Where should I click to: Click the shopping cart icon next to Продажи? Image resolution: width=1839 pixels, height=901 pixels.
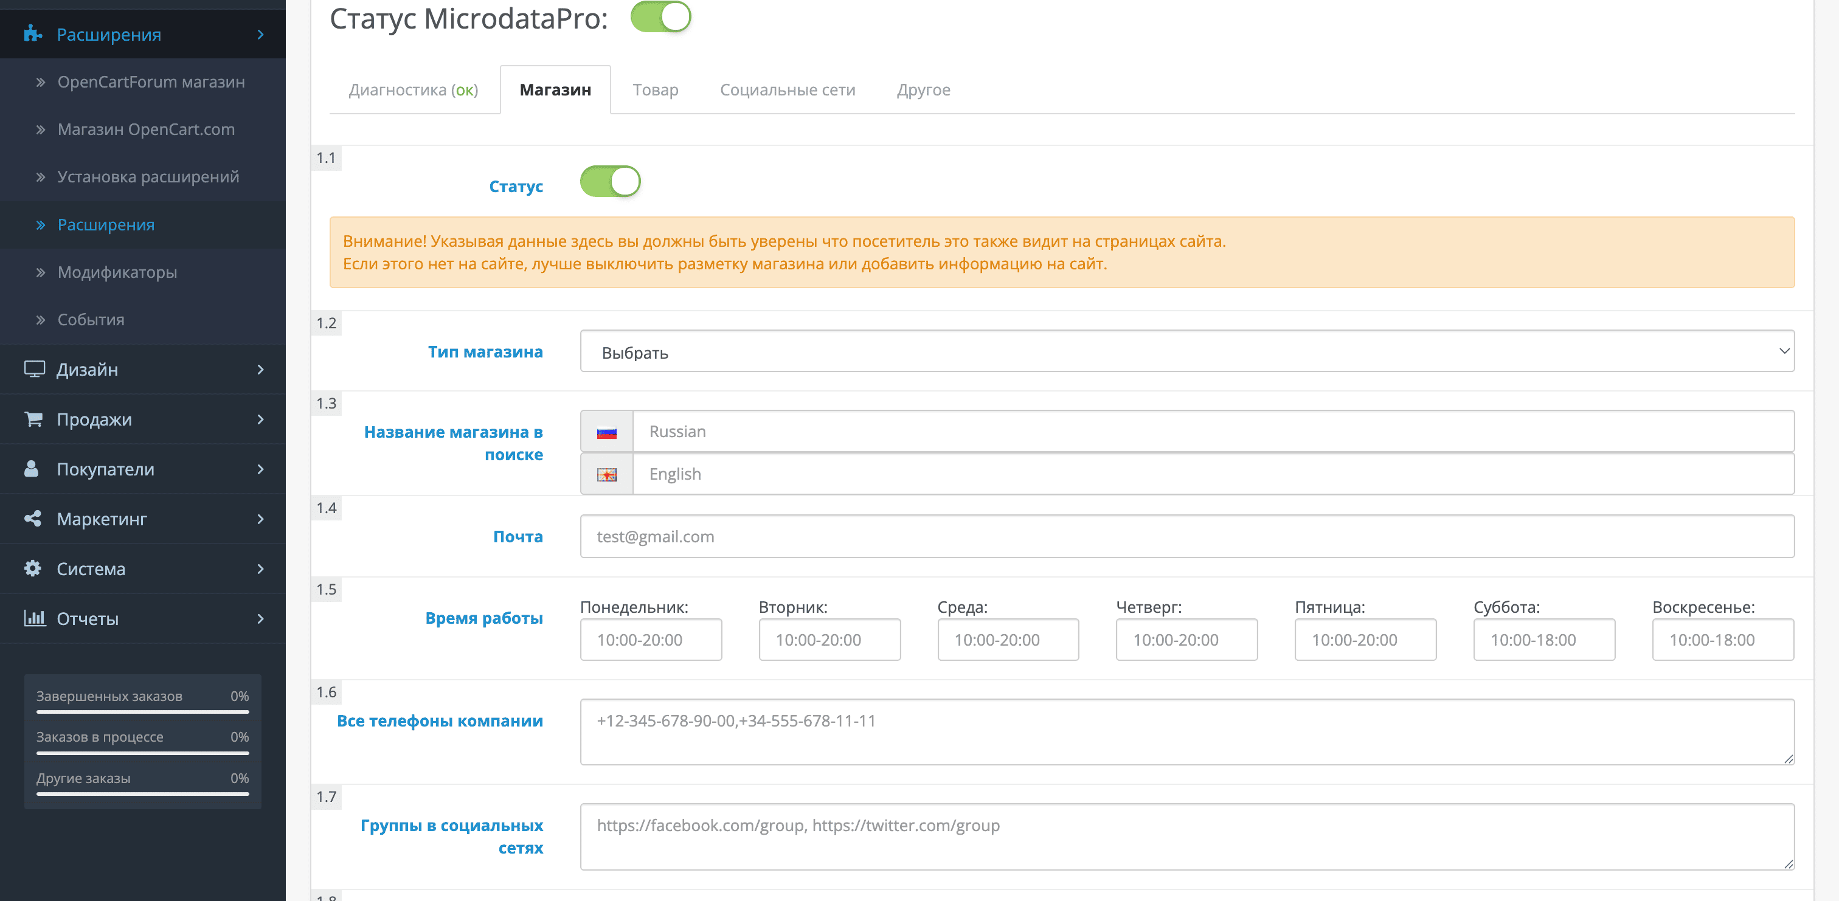[33, 419]
